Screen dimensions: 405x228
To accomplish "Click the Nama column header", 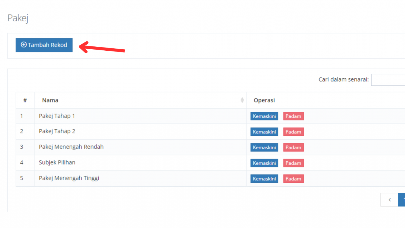I will click(x=50, y=100).
